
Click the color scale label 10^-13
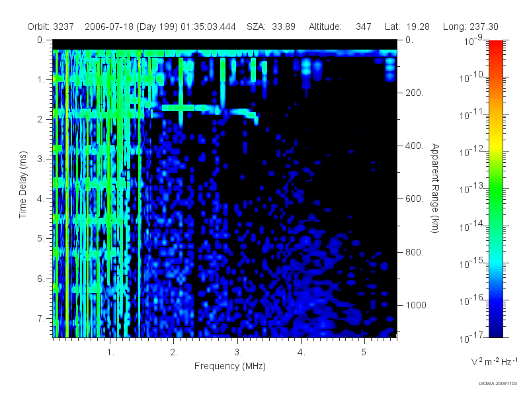pyautogui.click(x=472, y=189)
